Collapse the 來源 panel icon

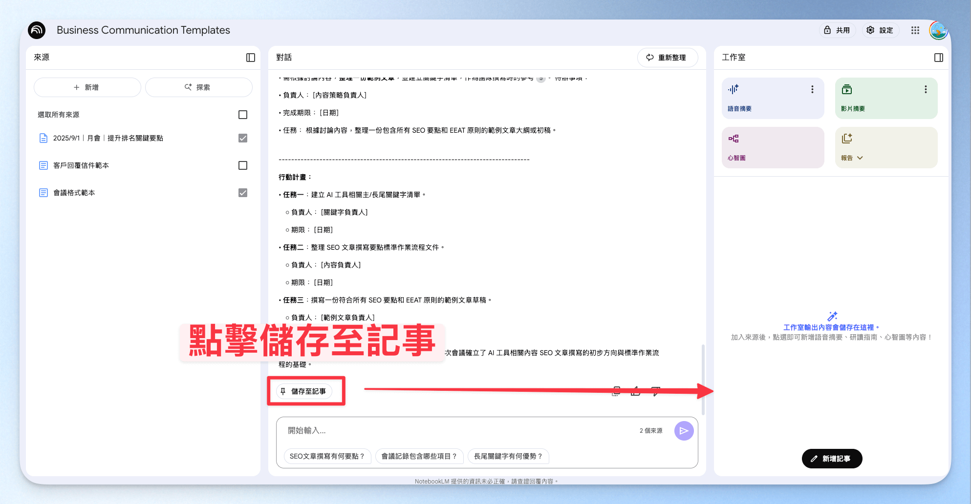[x=251, y=58]
